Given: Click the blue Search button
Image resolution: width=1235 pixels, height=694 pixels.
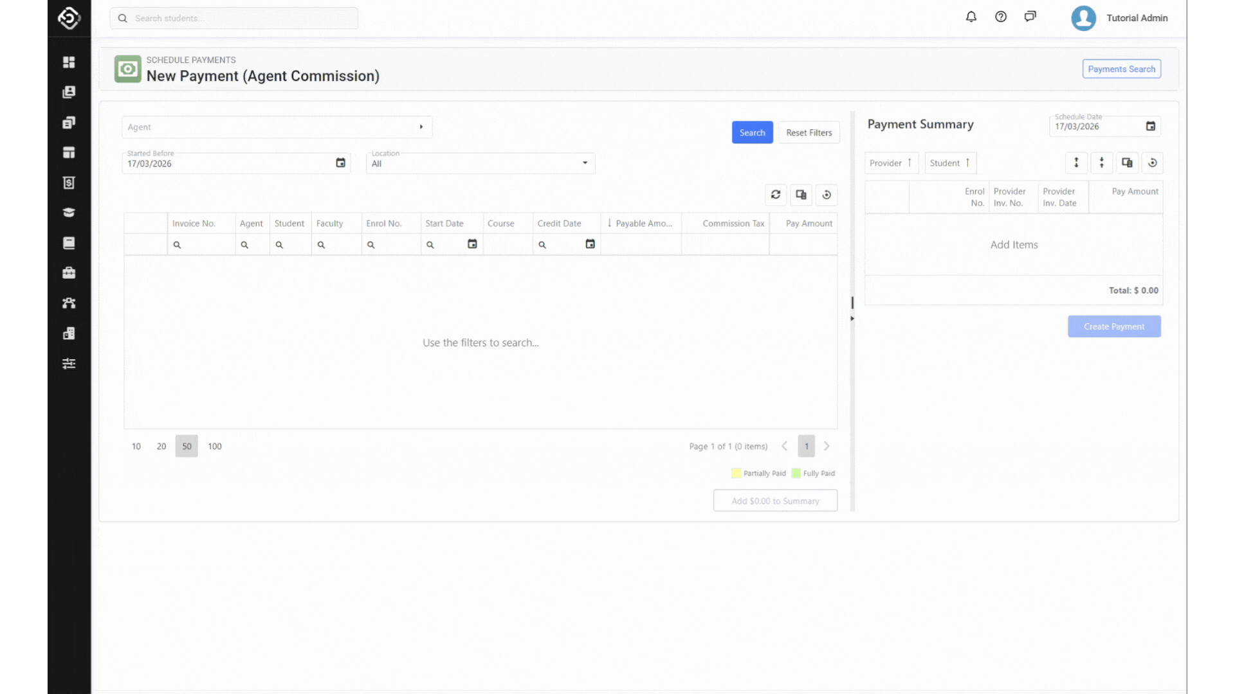Looking at the screenshot, I should point(752,133).
